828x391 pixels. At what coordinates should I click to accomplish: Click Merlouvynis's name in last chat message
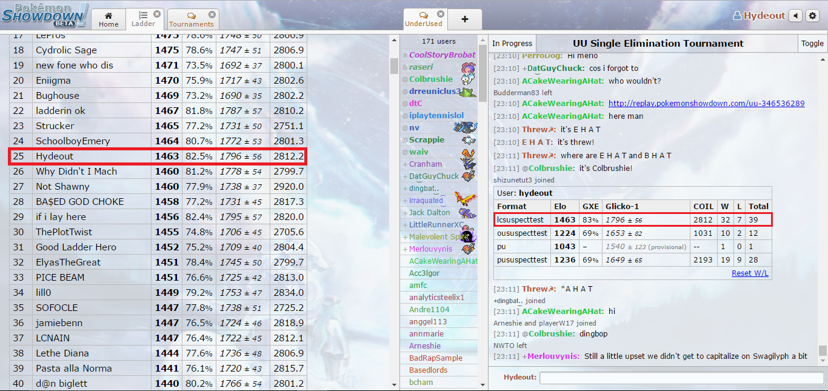pos(553,356)
